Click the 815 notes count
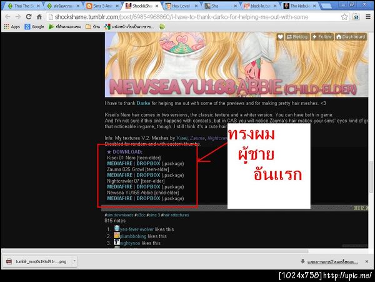 [115, 221]
